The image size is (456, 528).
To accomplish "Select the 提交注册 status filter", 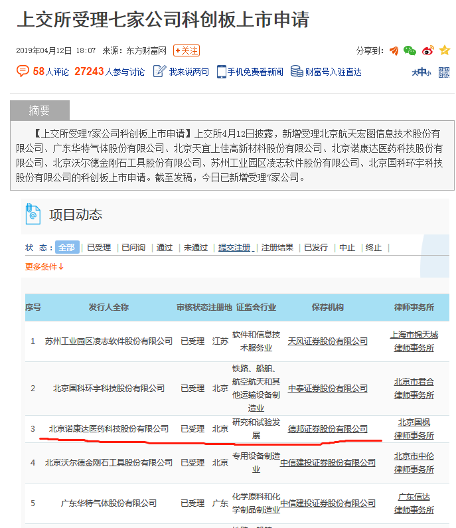I will click(x=234, y=248).
